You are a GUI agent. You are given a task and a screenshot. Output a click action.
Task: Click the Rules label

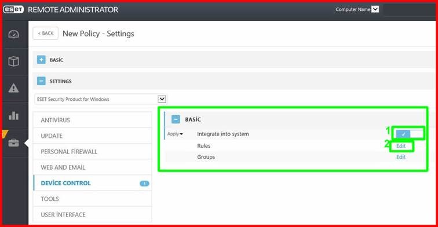tap(203, 146)
